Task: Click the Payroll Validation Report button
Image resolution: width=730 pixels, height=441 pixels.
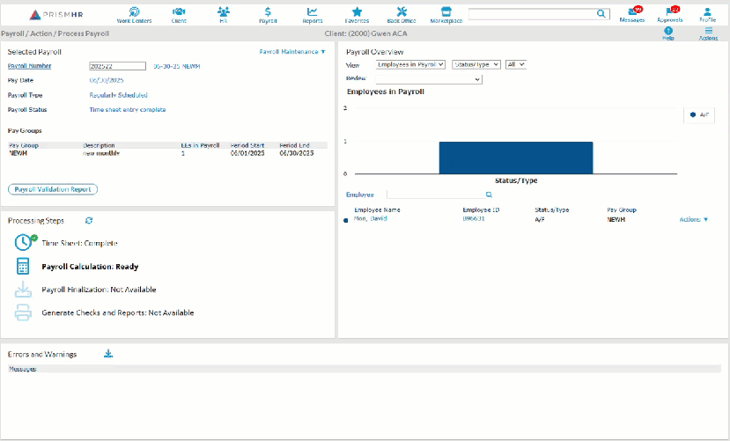Action: (52, 189)
